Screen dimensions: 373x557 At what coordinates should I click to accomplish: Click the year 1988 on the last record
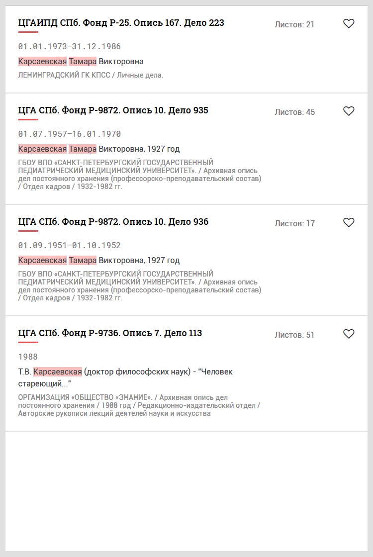tap(28, 357)
